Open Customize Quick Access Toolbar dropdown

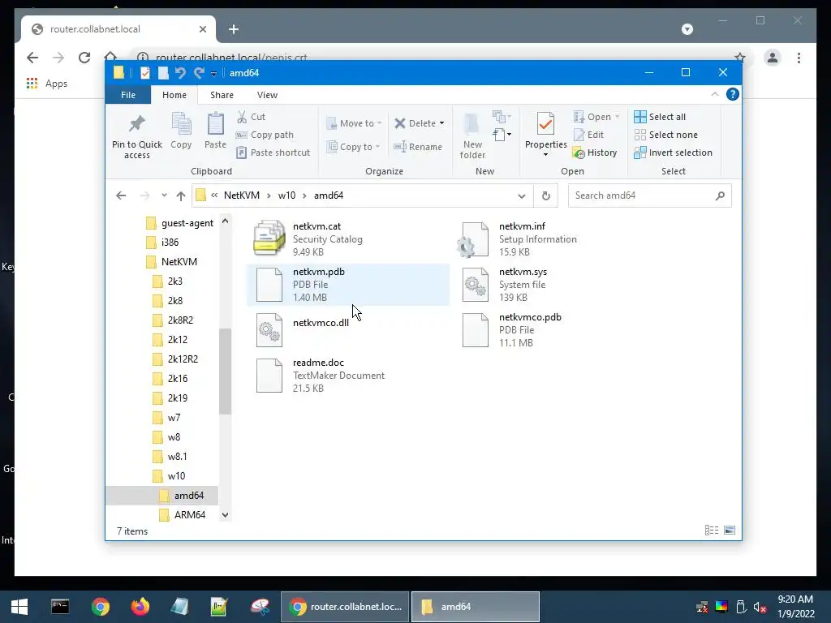(x=213, y=74)
